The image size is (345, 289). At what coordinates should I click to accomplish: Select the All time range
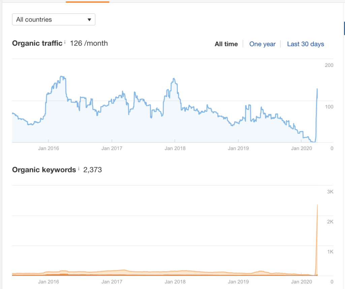pos(226,44)
